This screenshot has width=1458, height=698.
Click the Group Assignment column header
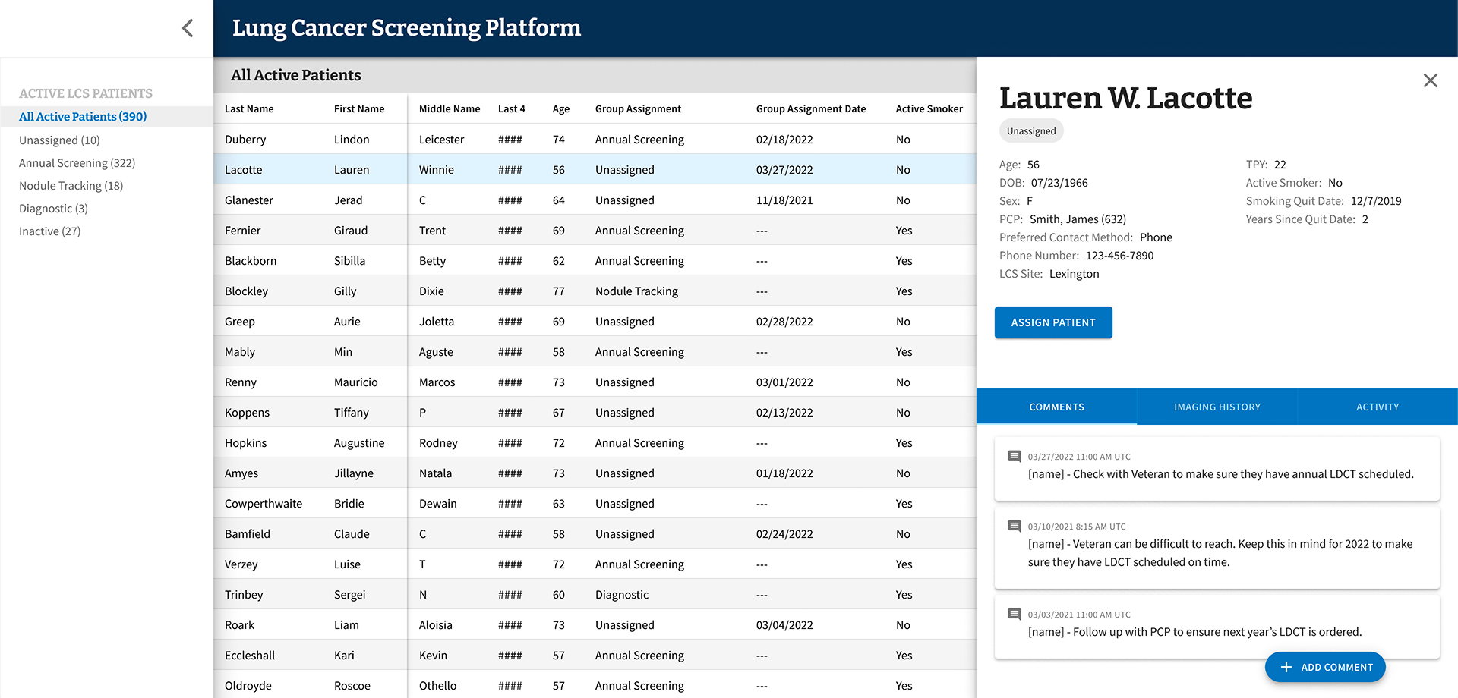coord(638,108)
